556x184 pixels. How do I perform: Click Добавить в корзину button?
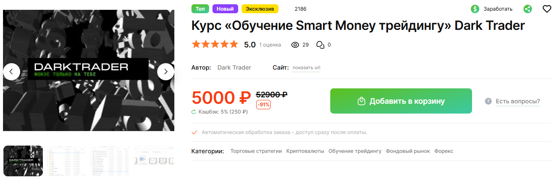coord(401,101)
